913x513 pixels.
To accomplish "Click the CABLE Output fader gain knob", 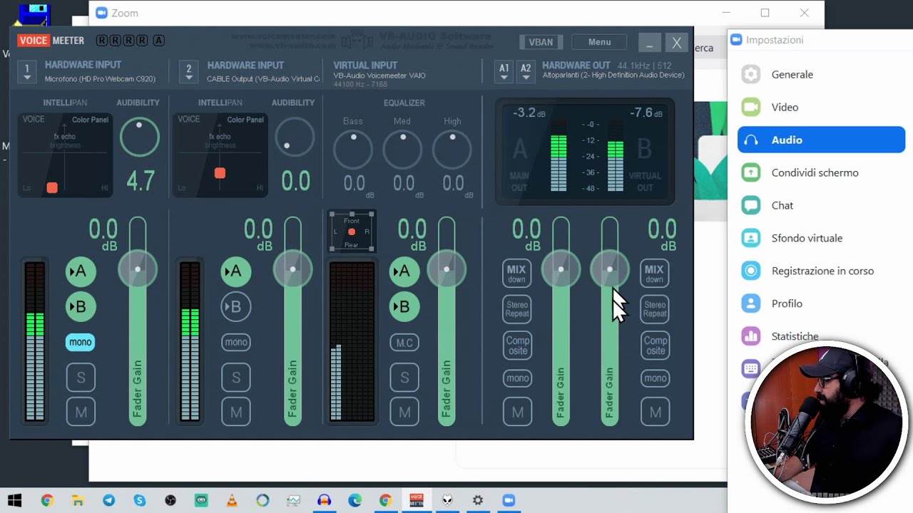I will tap(292, 269).
